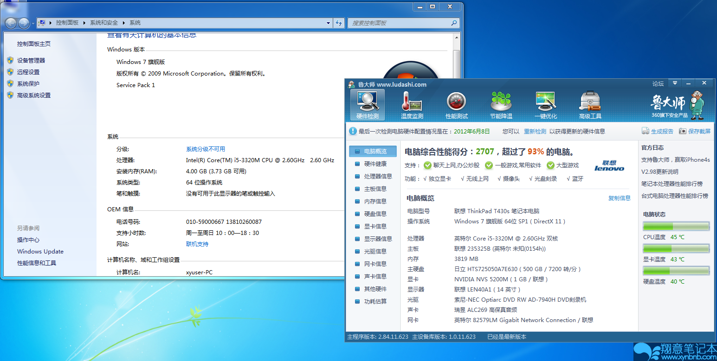The image size is (717, 361).
Task: Click the green check beside 一般游戏,常用软件
Action: click(489, 165)
